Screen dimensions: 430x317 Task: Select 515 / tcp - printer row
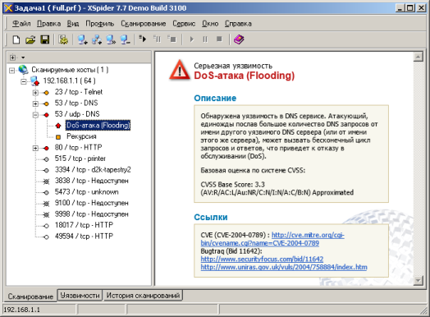(80, 158)
